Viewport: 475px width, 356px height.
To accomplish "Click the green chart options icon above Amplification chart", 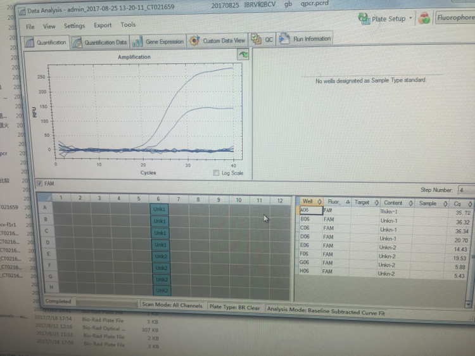I will pos(243,54).
